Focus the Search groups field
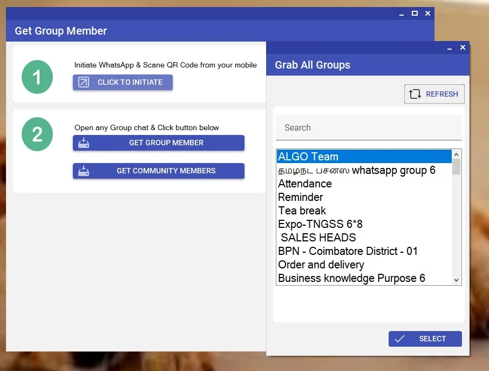Viewport: 489px width, 371px height. (369, 128)
